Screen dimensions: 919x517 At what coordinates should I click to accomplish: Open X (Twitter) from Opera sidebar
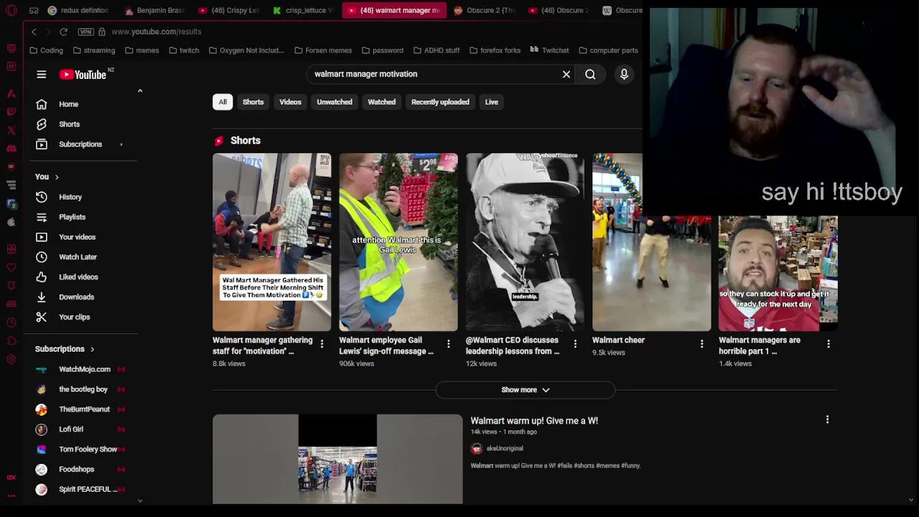(x=11, y=130)
